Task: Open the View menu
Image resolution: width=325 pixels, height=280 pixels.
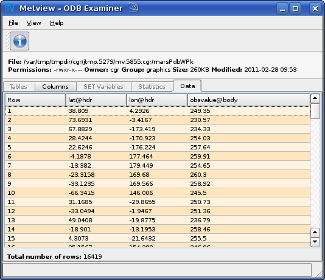Action: (33, 22)
